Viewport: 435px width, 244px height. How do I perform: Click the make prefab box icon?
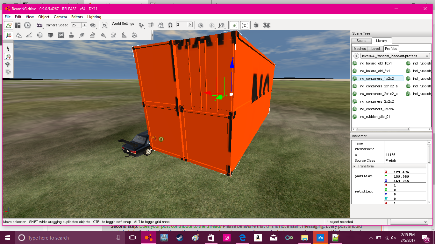256,25
